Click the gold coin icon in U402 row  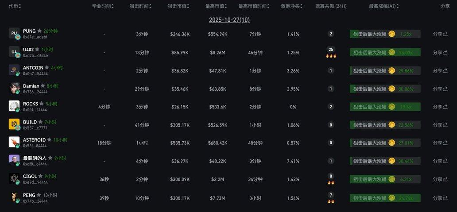point(391,52)
